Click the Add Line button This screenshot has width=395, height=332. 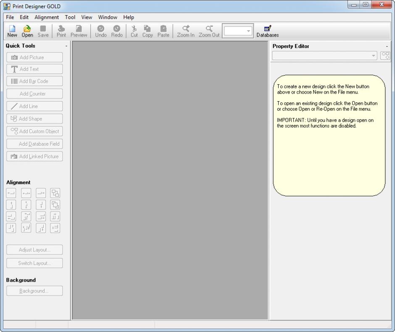[34, 106]
